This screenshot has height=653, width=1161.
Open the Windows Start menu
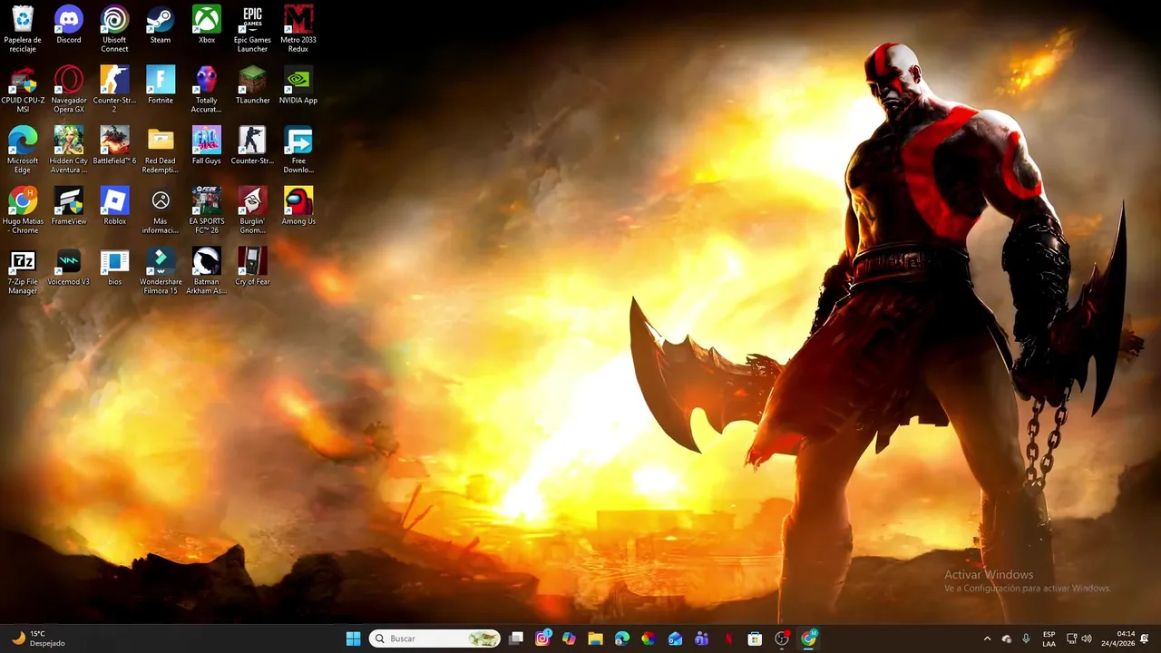pyautogui.click(x=354, y=638)
